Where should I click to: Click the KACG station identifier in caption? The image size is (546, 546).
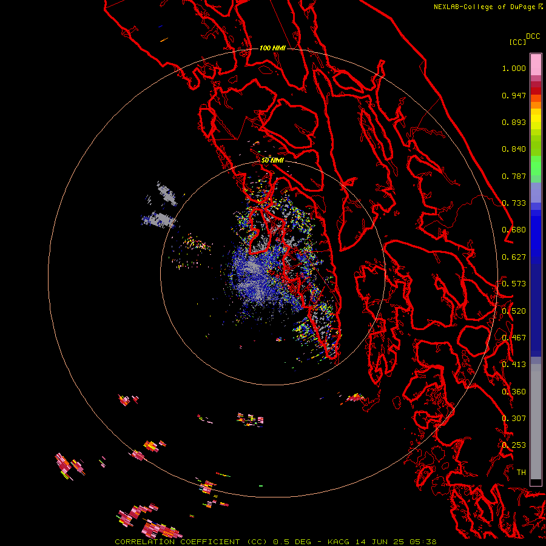pyautogui.click(x=339, y=542)
